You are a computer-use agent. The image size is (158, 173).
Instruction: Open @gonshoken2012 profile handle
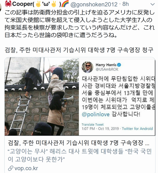[x=94, y=5]
